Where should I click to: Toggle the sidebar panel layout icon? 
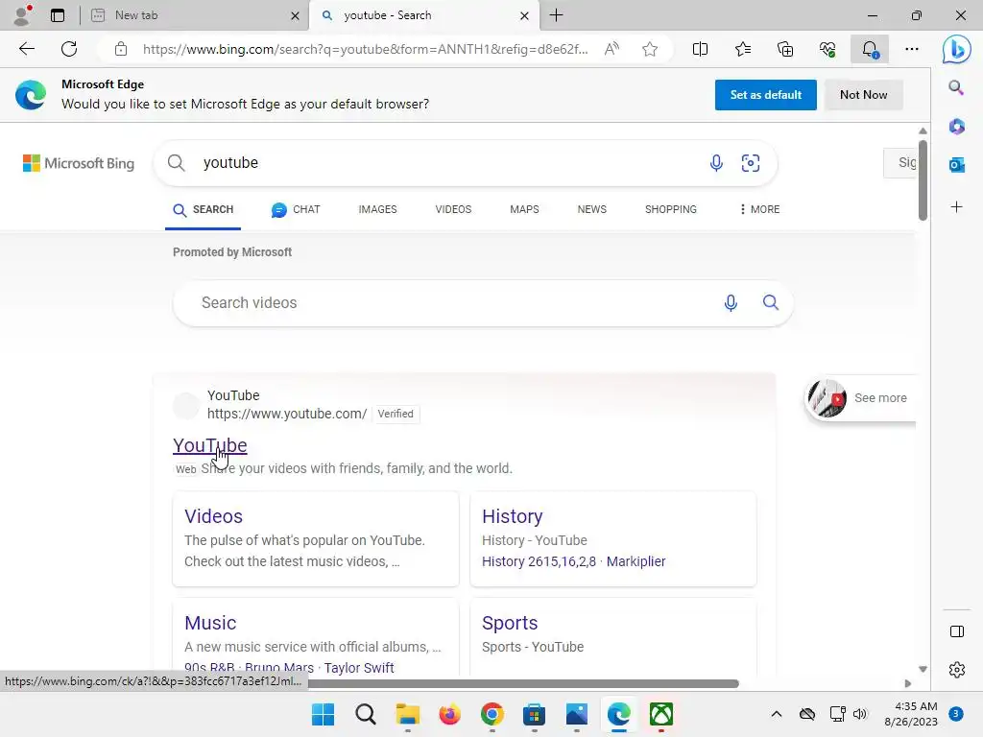pos(957,631)
